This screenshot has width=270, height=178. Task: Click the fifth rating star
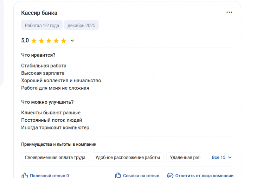click(x=64, y=41)
